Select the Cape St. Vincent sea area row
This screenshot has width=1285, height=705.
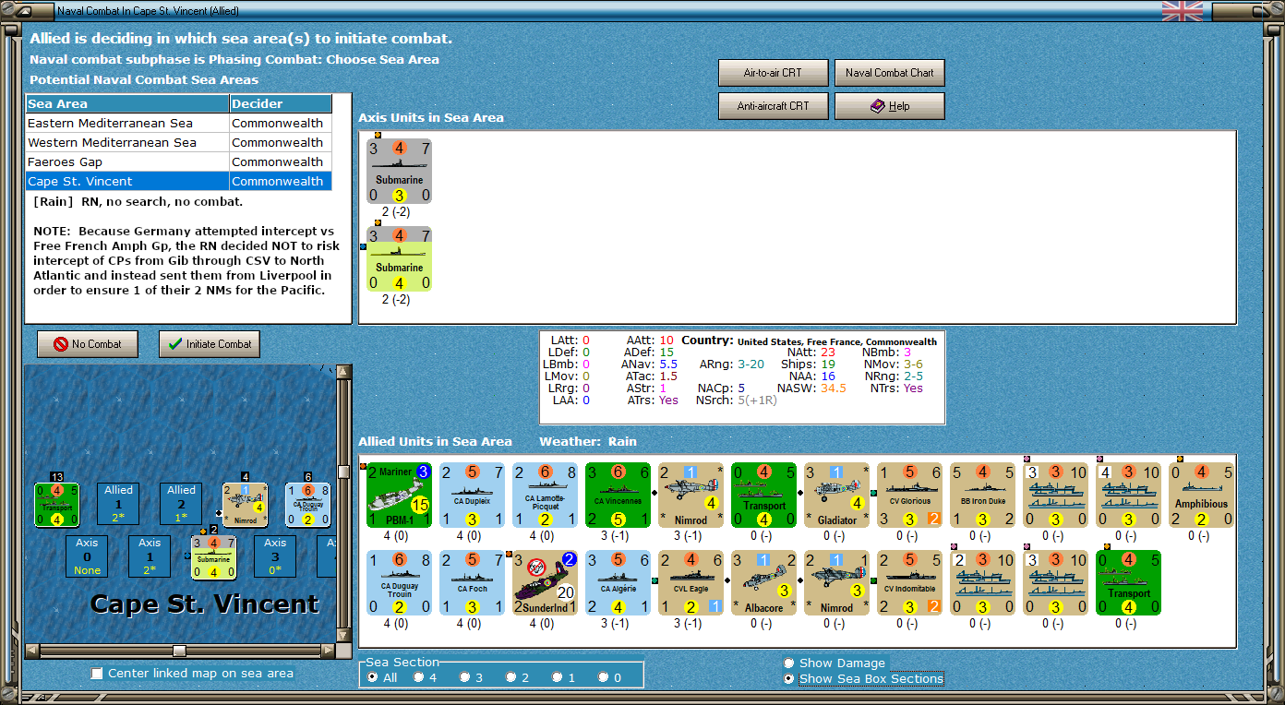(179, 182)
